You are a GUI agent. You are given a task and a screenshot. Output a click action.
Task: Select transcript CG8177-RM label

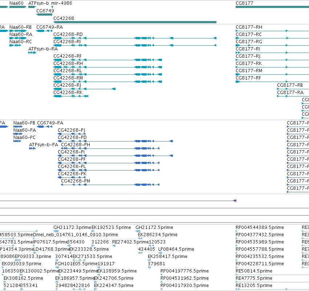pos(249,71)
